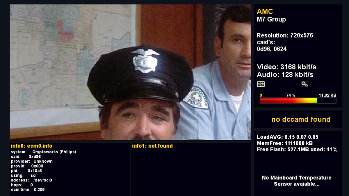The width and height of the screenshot is (349, 196).
Task: Select the AMC channel name
Action: point(265,12)
